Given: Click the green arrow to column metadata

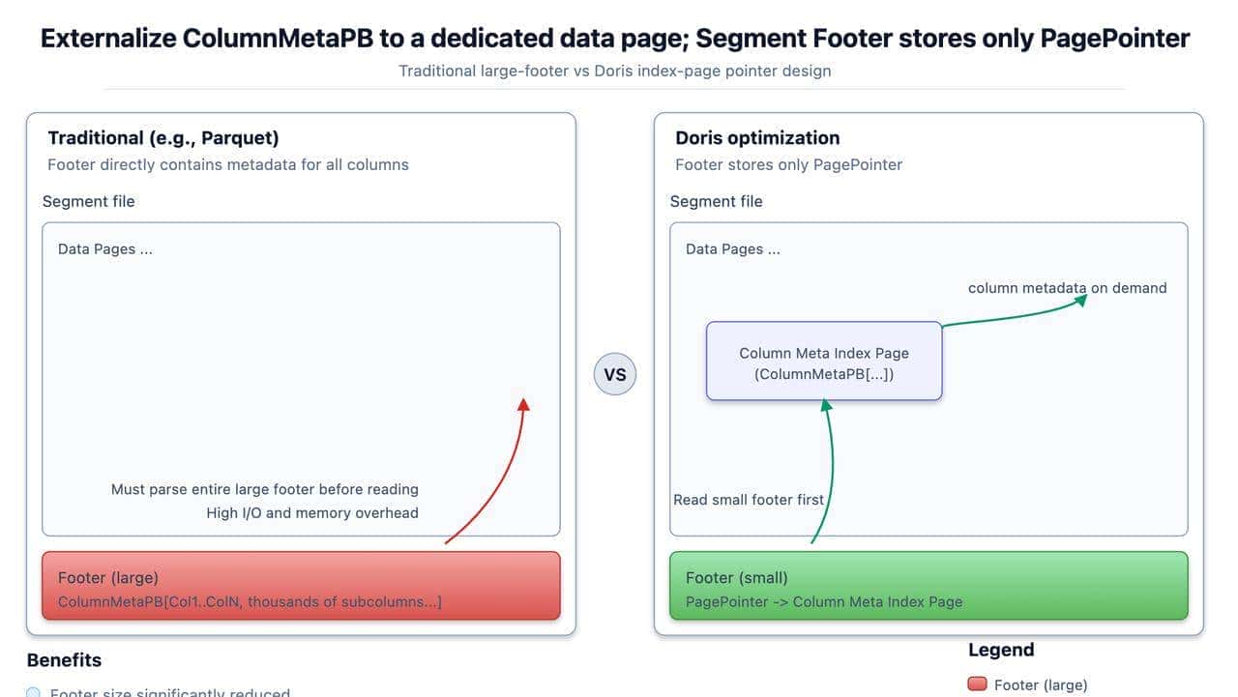Looking at the screenshot, I should coord(1016,314).
